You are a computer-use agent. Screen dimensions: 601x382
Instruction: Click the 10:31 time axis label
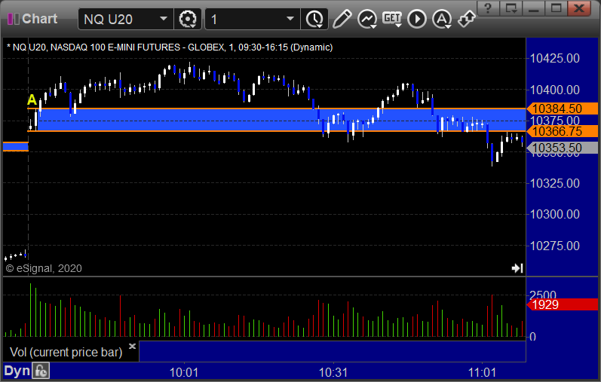(x=333, y=372)
